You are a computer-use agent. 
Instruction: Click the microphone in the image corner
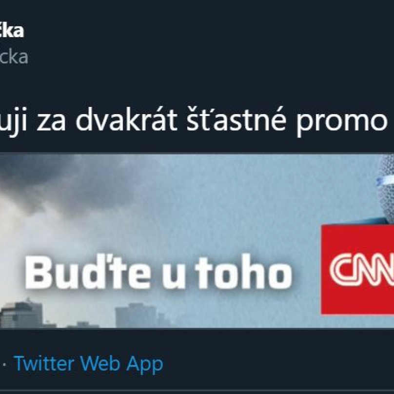tap(385, 188)
